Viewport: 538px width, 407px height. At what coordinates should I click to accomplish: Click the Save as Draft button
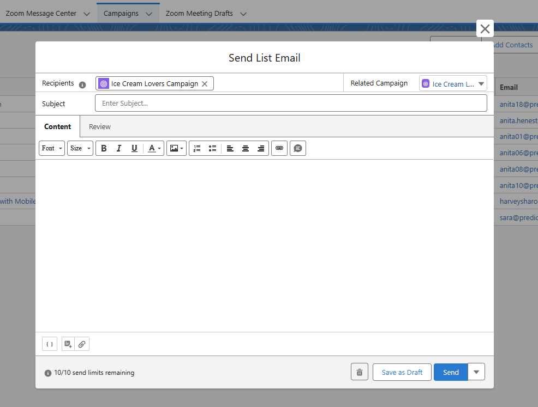pos(402,372)
